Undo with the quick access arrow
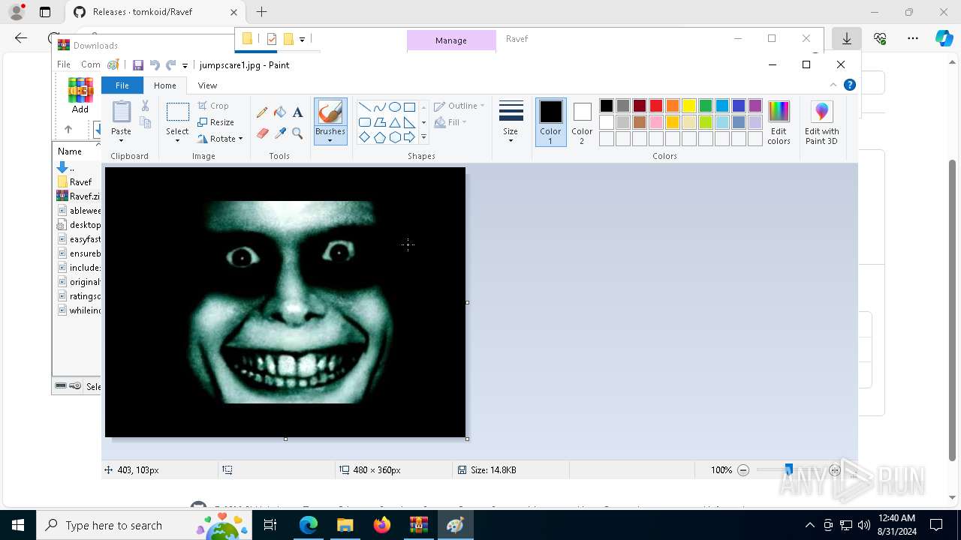Screen dimensions: 961x540 click(155, 65)
